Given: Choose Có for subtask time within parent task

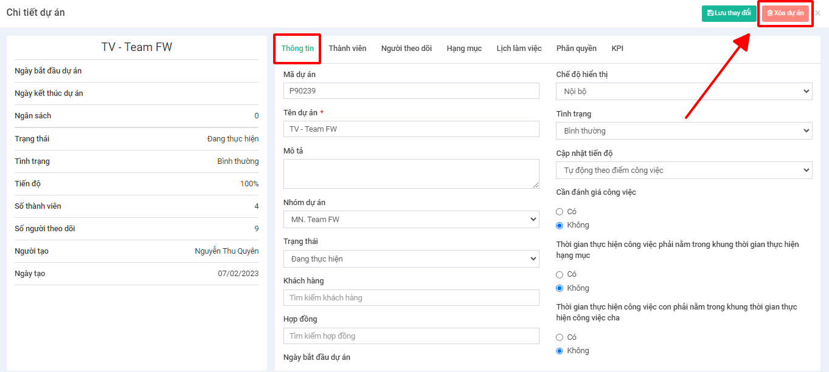Looking at the screenshot, I should click(560, 337).
